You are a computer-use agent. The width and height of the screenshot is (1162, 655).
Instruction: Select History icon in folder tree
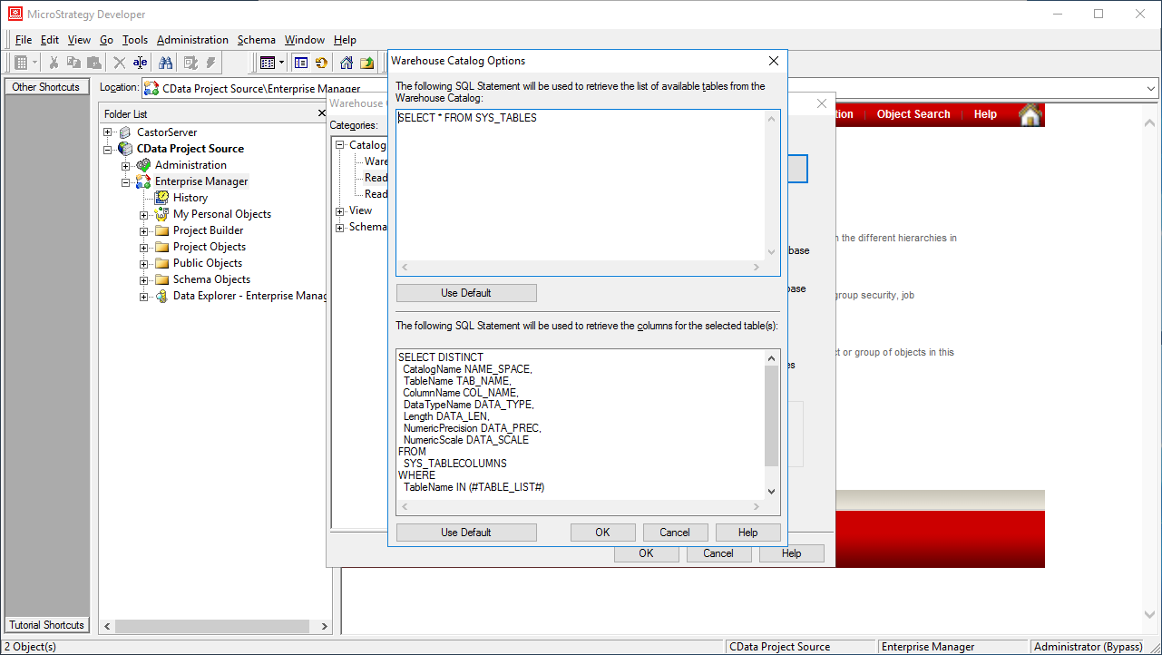click(162, 198)
